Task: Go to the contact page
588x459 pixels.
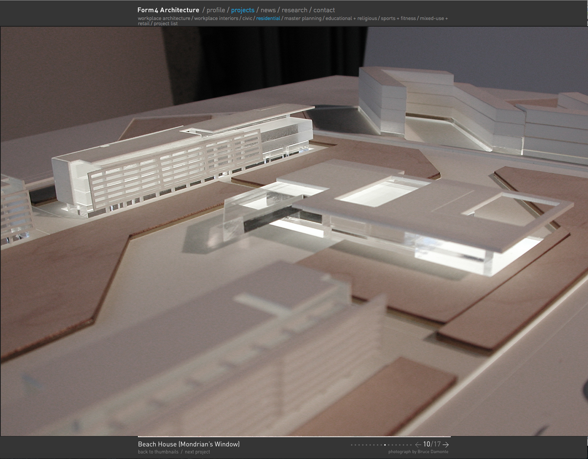Action: tap(324, 10)
